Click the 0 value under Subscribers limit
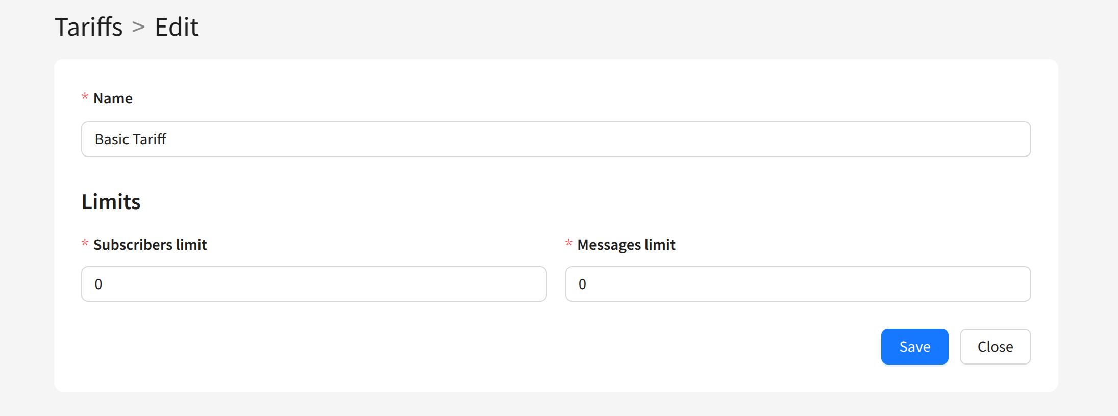Image resolution: width=1118 pixels, height=416 pixels. (x=98, y=284)
